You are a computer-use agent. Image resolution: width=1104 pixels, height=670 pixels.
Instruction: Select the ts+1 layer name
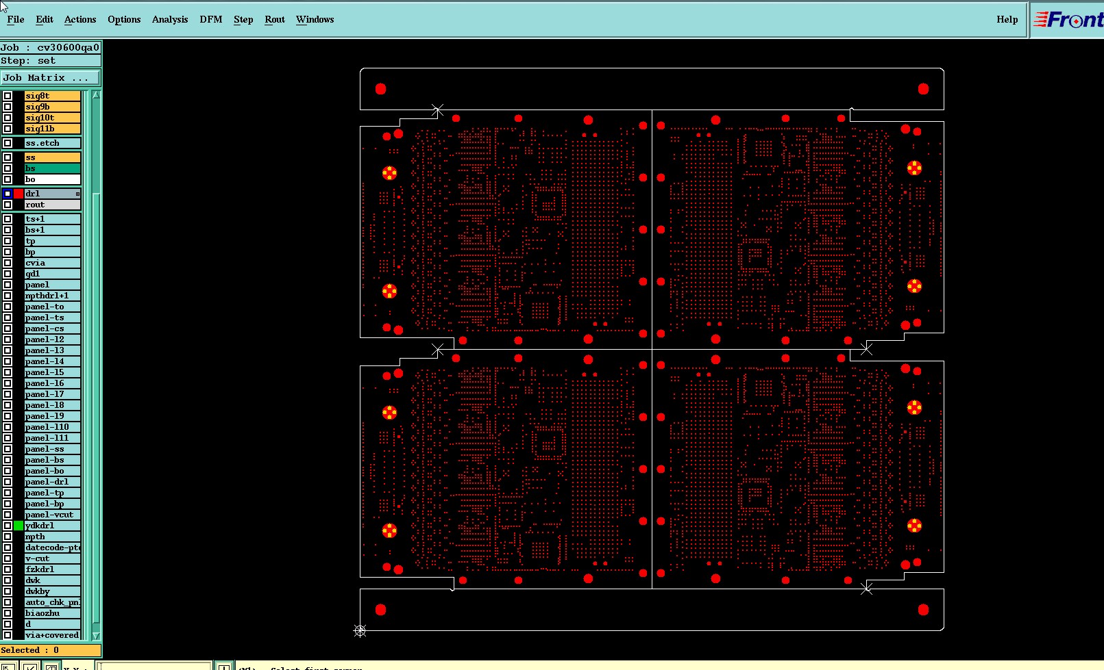53,219
